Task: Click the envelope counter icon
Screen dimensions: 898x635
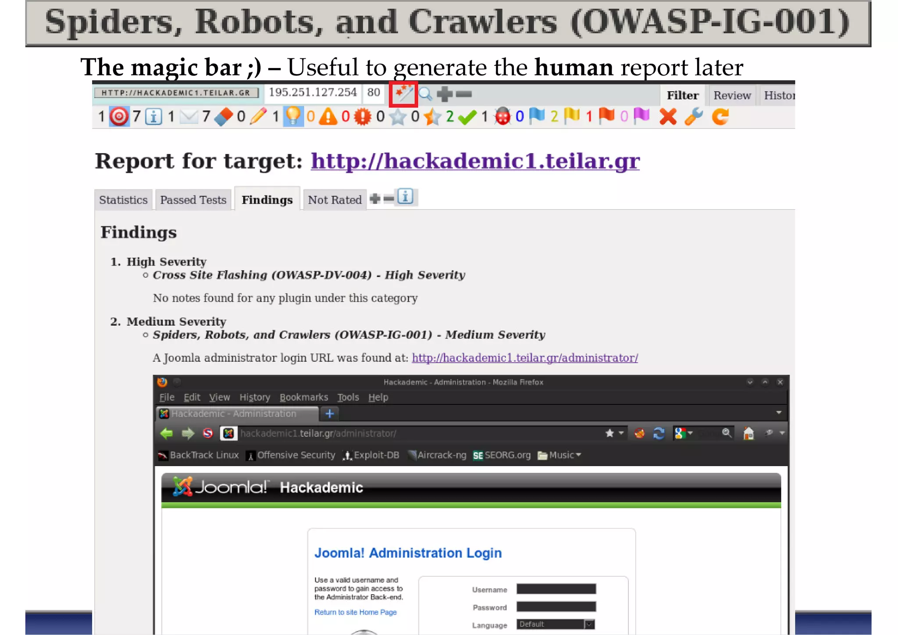Action: point(189,117)
